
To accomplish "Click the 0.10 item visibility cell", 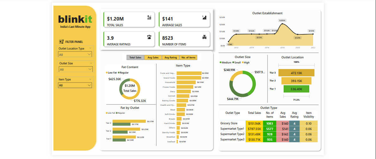I will pos(309,123).
